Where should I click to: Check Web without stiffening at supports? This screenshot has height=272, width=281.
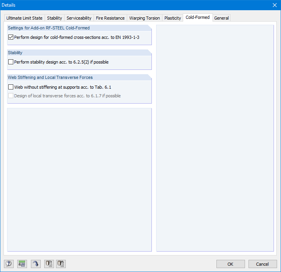pyautogui.click(x=11, y=87)
